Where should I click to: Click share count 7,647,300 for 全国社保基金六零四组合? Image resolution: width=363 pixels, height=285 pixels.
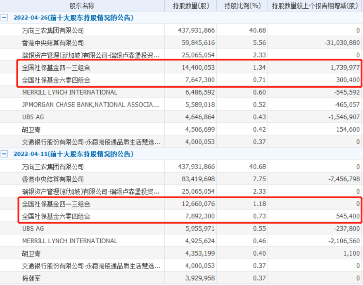(x=200, y=80)
